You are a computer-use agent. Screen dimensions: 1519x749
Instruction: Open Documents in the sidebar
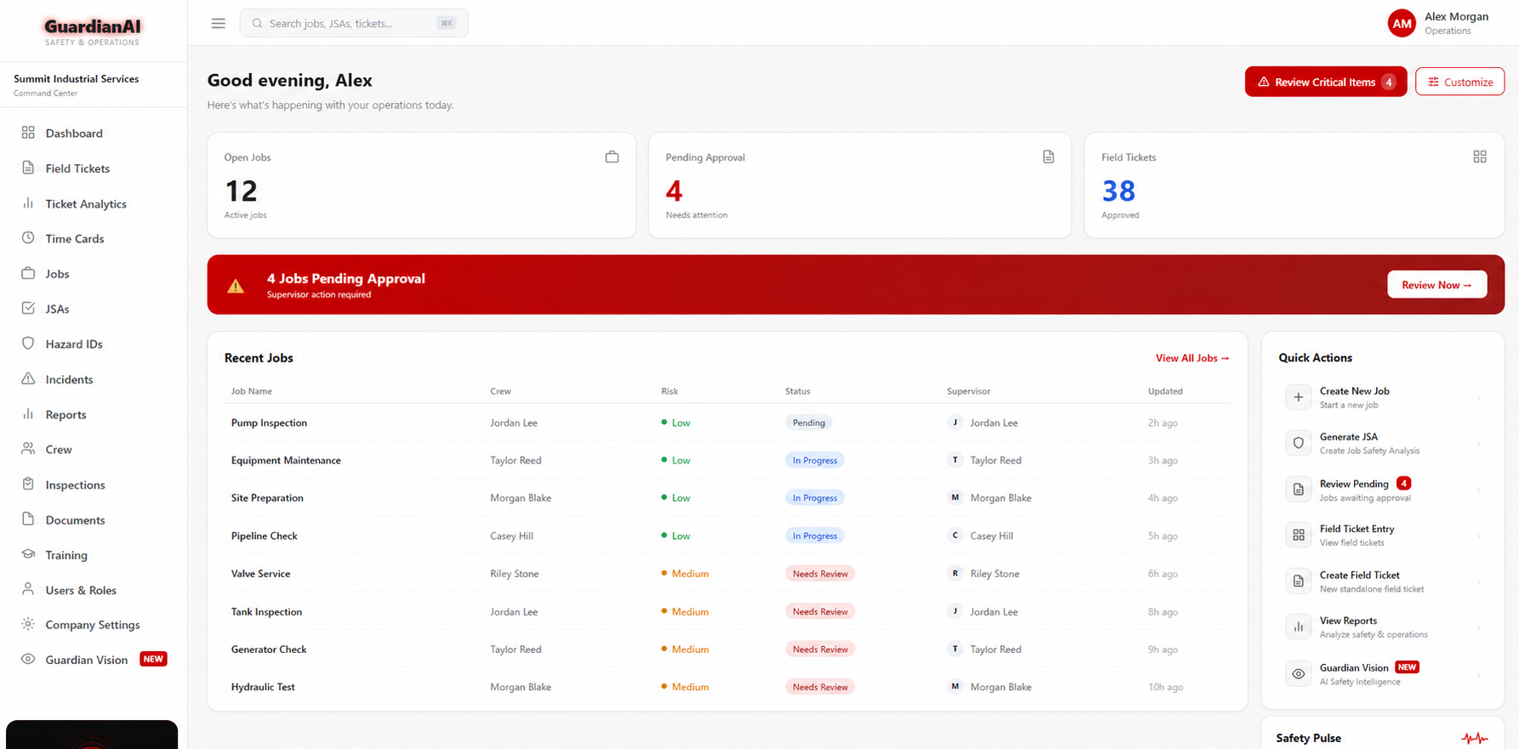pos(94,519)
